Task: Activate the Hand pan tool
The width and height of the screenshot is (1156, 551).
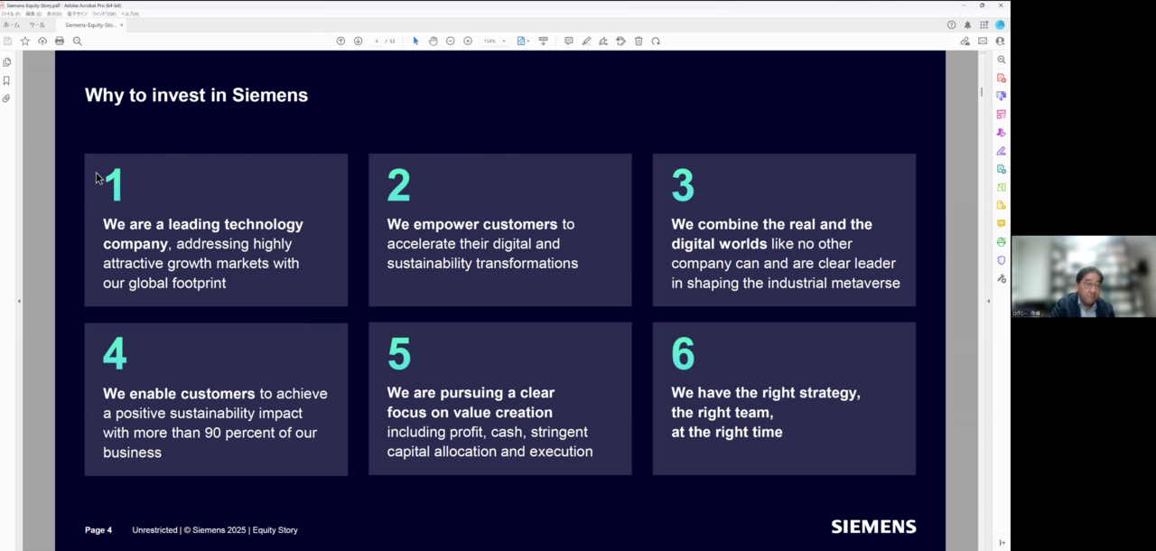Action: click(x=433, y=41)
